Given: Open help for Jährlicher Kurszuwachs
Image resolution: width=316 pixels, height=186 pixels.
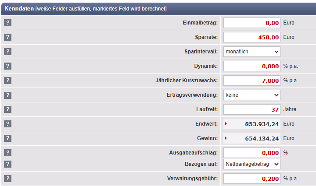Looking at the screenshot, I should tap(7, 81).
